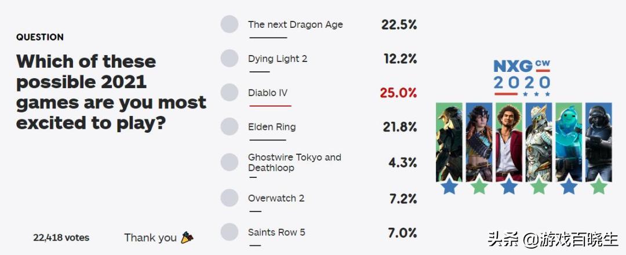Click the Diablo IV option label
This screenshot has width=626, height=255.
point(268,93)
